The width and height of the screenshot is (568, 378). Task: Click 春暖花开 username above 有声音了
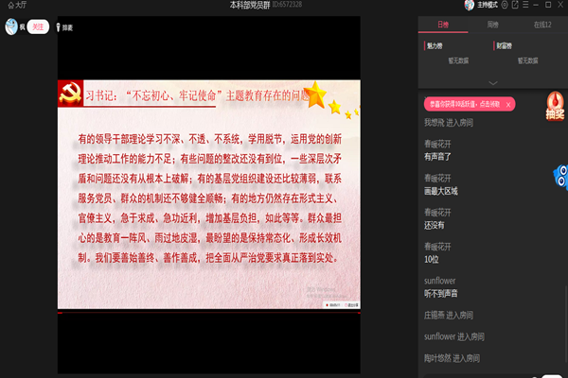(x=437, y=144)
